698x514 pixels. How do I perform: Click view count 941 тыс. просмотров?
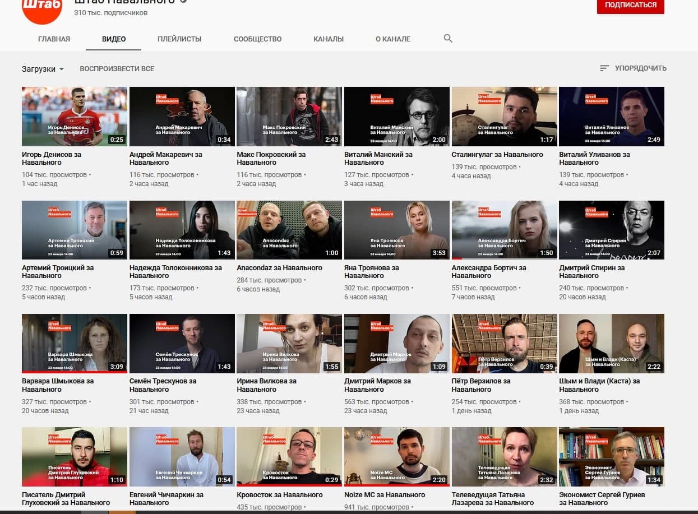click(377, 508)
